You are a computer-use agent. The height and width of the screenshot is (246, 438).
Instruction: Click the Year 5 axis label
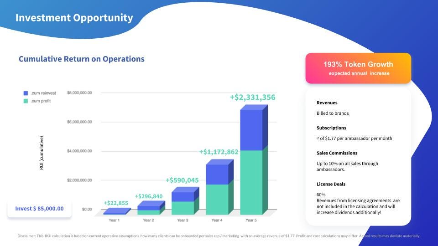coord(251,220)
